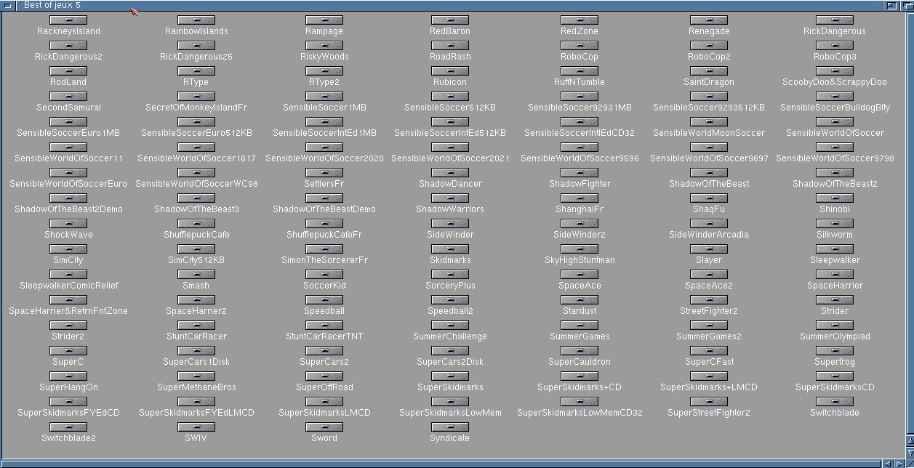Open the StuntCarRacerTNT drawer
The width and height of the screenshot is (914, 468).
point(324,326)
